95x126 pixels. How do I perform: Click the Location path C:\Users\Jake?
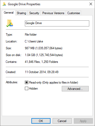tap(34, 41)
